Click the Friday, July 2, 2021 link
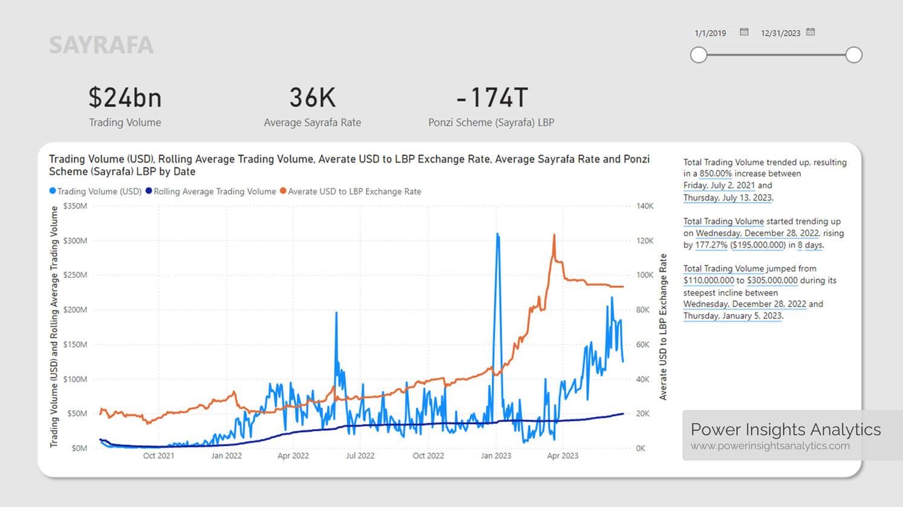The image size is (903, 507). (x=719, y=186)
